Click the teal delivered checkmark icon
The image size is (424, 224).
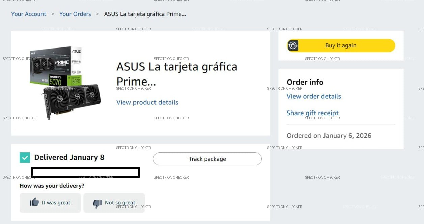tap(25, 157)
